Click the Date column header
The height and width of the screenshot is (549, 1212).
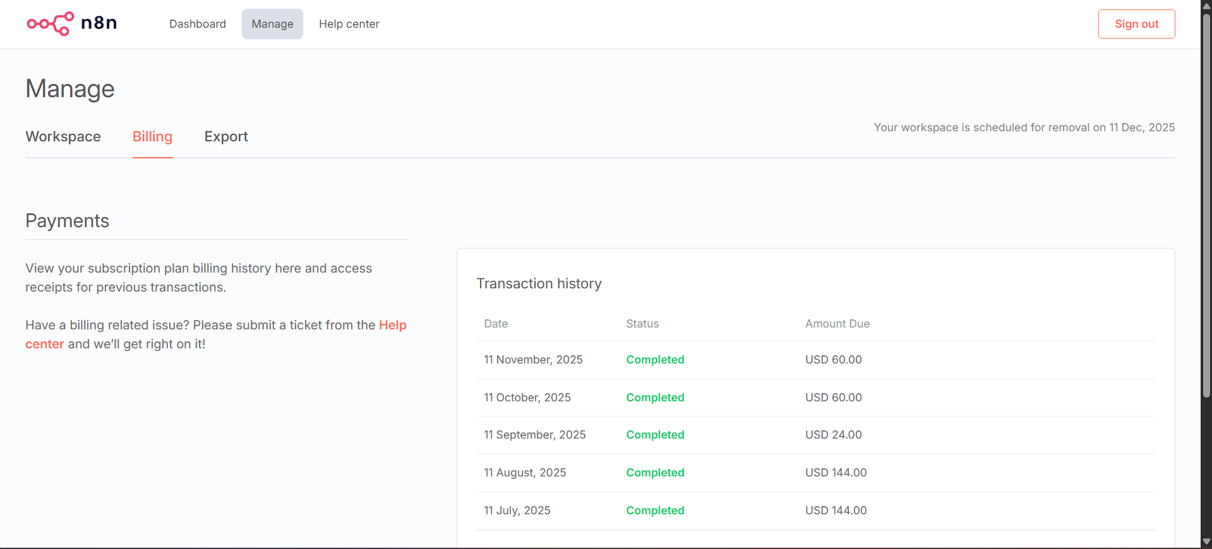click(496, 324)
